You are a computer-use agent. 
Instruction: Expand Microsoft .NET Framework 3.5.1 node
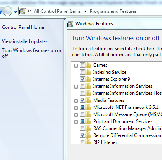tap(76, 108)
